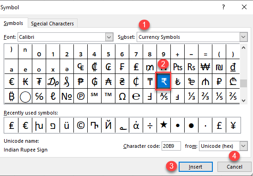Click the Insert button

[196, 167]
